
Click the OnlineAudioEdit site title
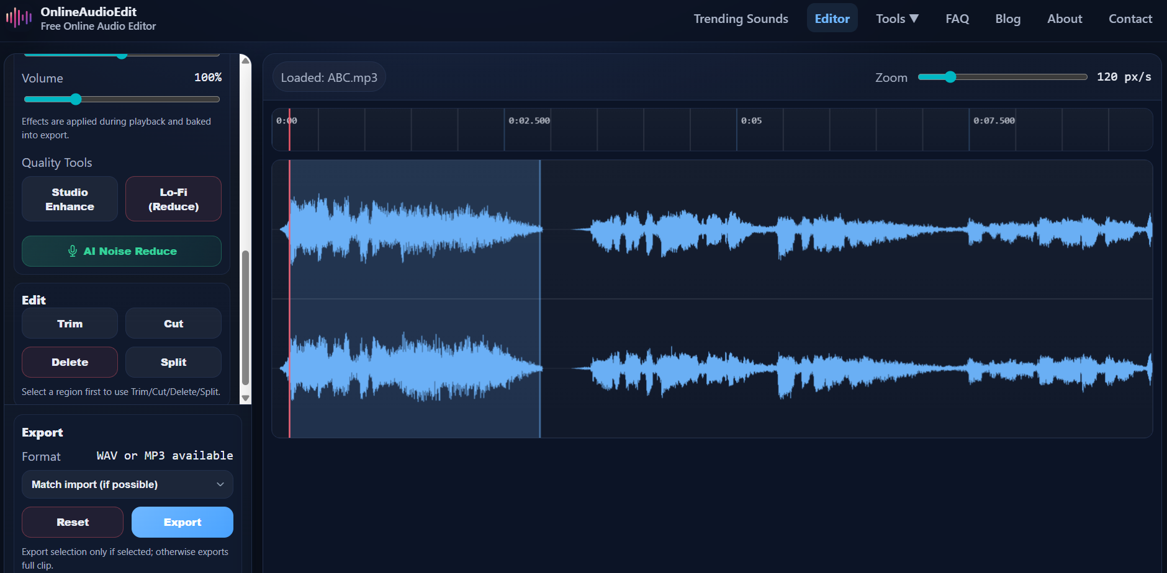(x=89, y=12)
